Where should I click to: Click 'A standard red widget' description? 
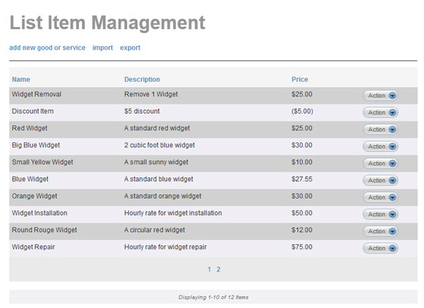pyautogui.click(x=157, y=128)
